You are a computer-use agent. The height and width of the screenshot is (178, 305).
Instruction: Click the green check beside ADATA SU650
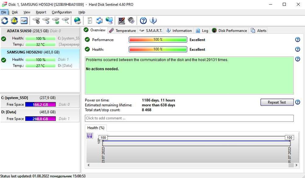point(3,39)
